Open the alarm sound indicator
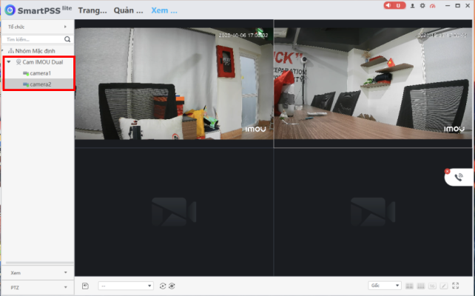 [394, 5]
